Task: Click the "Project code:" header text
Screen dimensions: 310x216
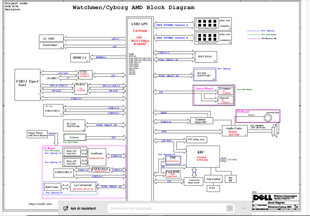Action: tap(17, 3)
